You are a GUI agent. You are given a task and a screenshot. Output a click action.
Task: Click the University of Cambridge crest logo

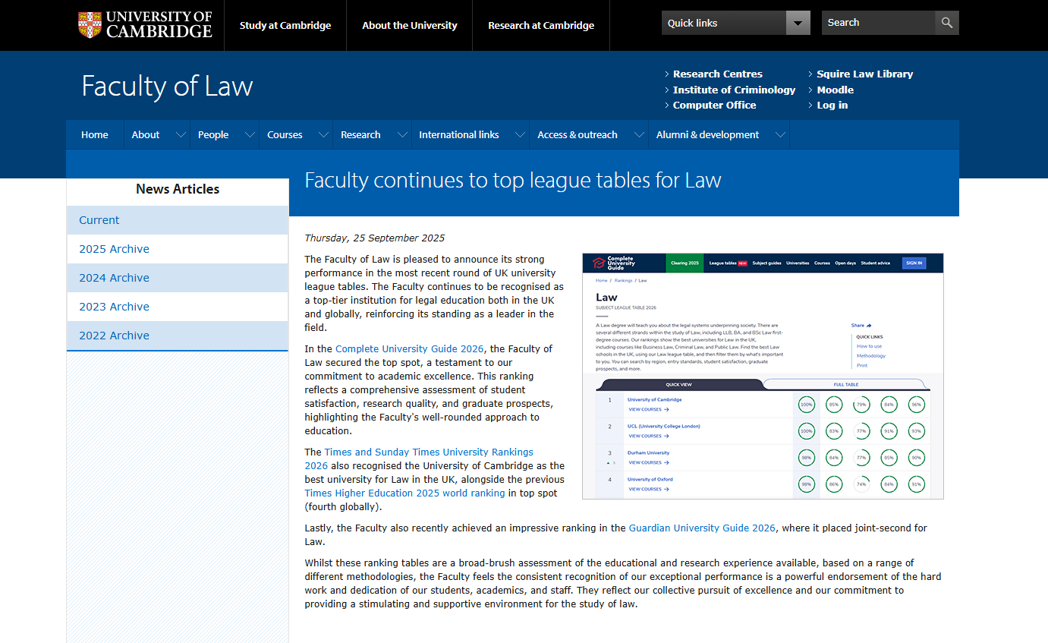pos(90,24)
